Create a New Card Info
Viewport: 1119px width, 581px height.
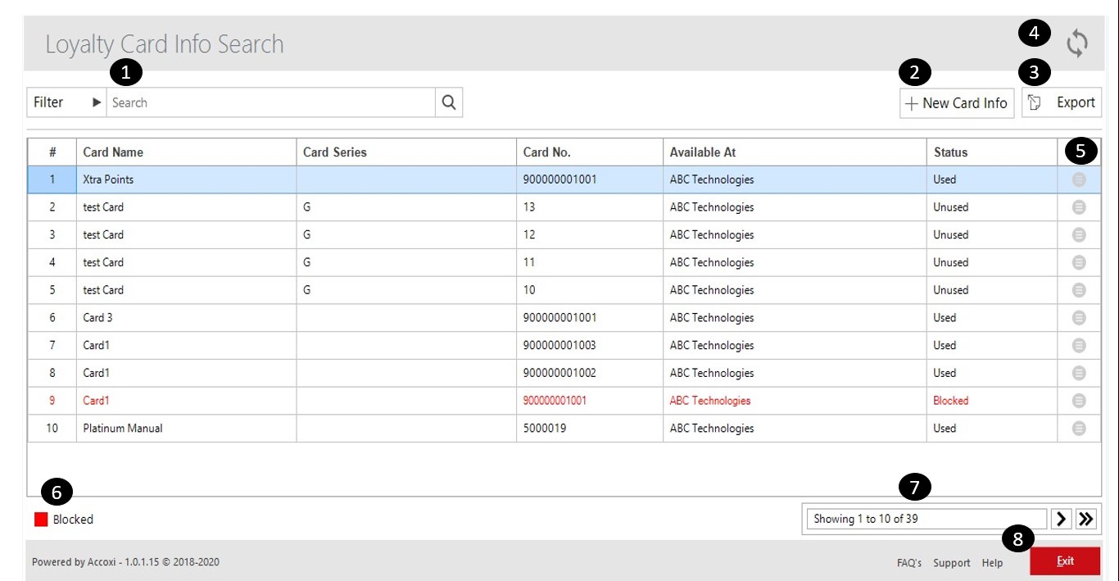(x=957, y=103)
